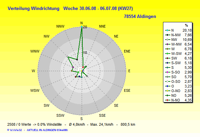Select the SSE compass direction label
Image resolution: width=200 pixels, height=137 pixels.
(103, 115)
